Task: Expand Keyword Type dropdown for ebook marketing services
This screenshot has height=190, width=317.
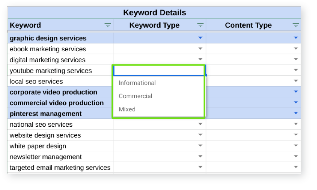Action: pyautogui.click(x=200, y=49)
